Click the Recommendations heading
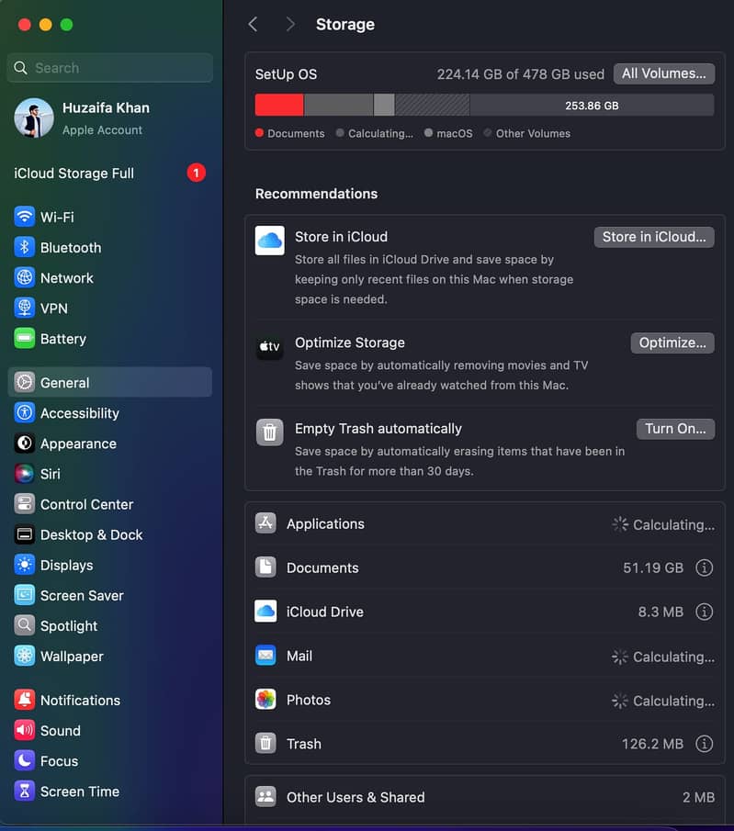734x831 pixels. (316, 194)
